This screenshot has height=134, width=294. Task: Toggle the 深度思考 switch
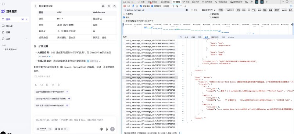(x=50, y=129)
